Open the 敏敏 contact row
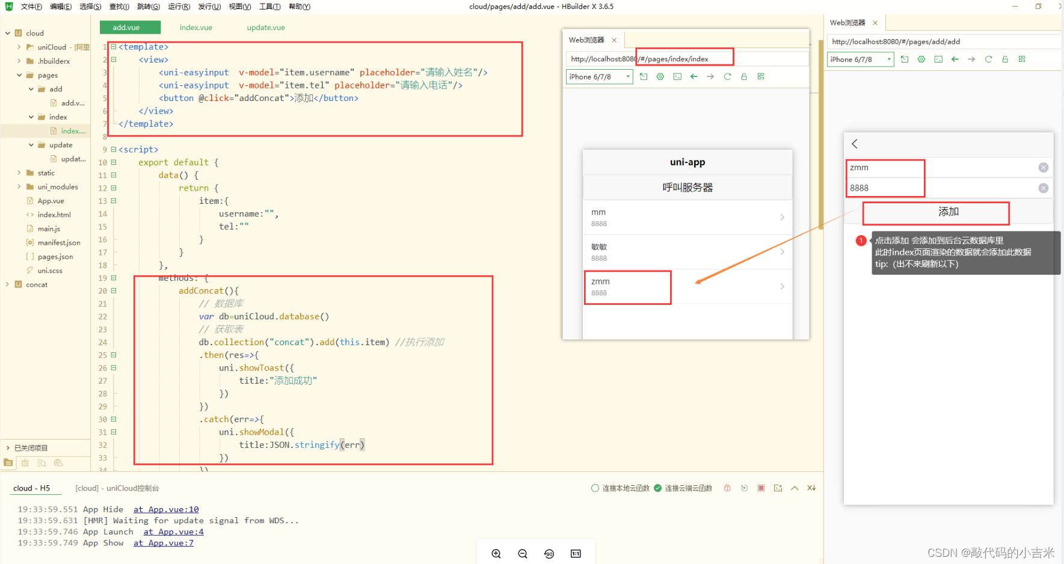The image size is (1064, 564). pos(687,252)
